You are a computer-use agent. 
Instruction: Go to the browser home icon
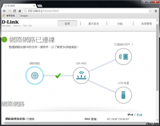tap(20, 11)
